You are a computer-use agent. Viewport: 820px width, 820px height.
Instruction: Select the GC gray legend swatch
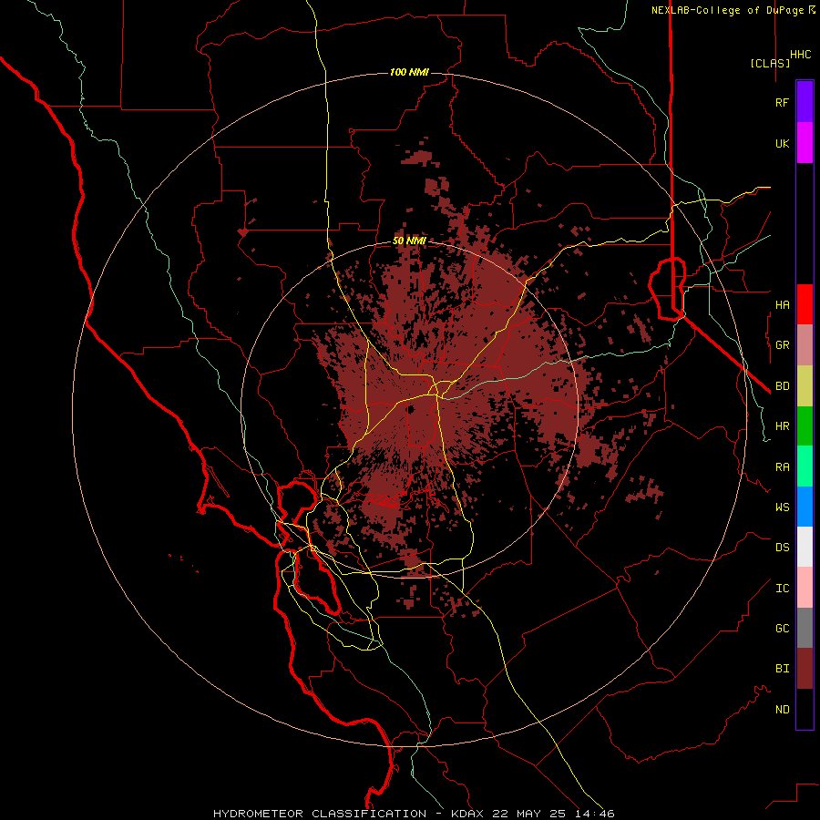pyautogui.click(x=805, y=628)
